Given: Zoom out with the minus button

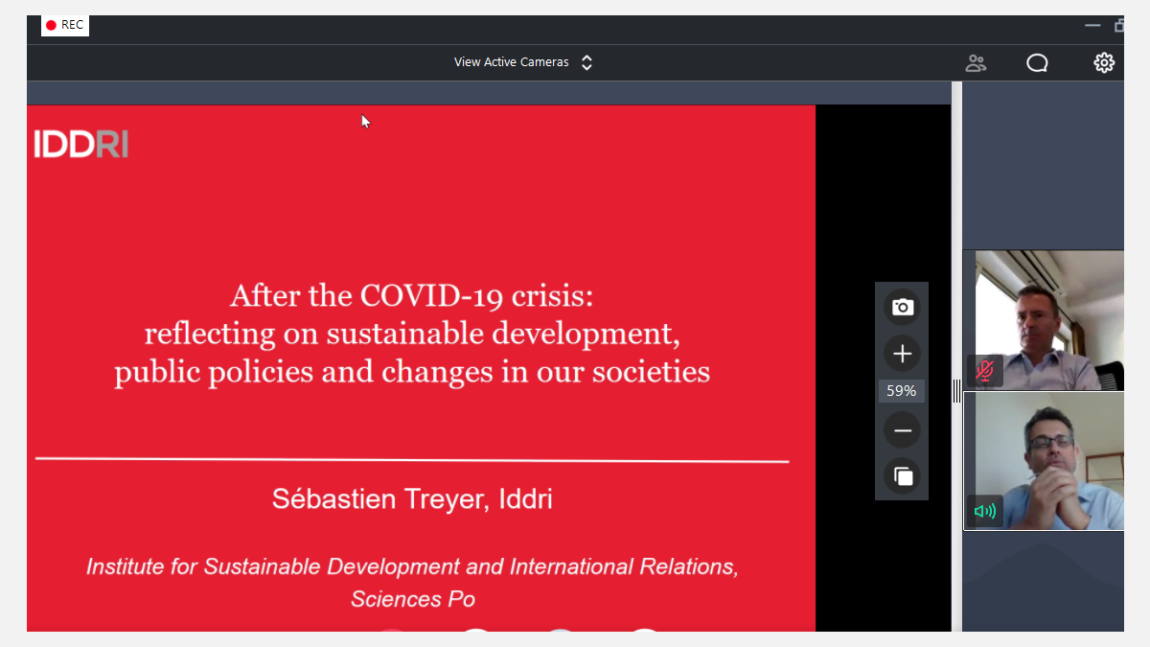Looking at the screenshot, I should tap(902, 430).
